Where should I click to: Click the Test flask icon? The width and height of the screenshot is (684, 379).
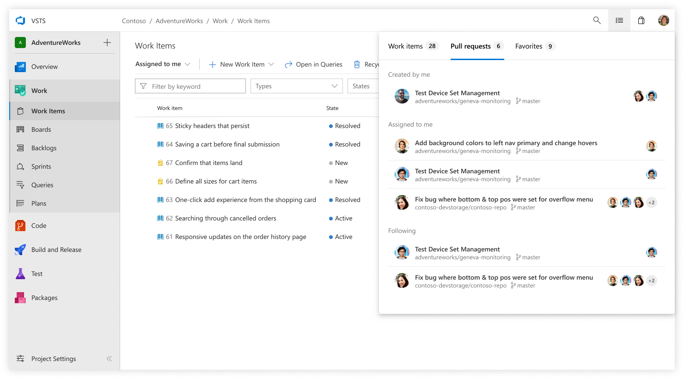tap(20, 274)
